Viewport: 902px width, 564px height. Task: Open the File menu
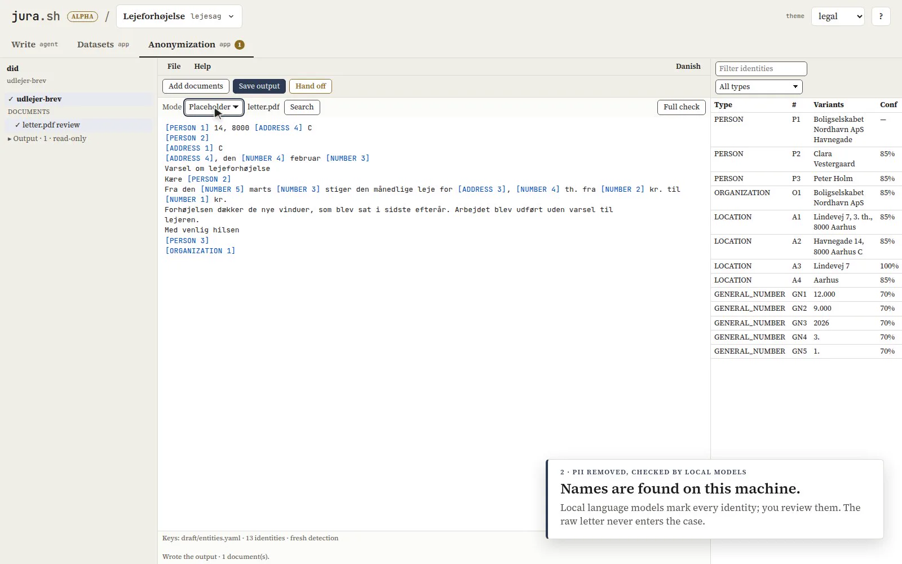[x=174, y=67]
